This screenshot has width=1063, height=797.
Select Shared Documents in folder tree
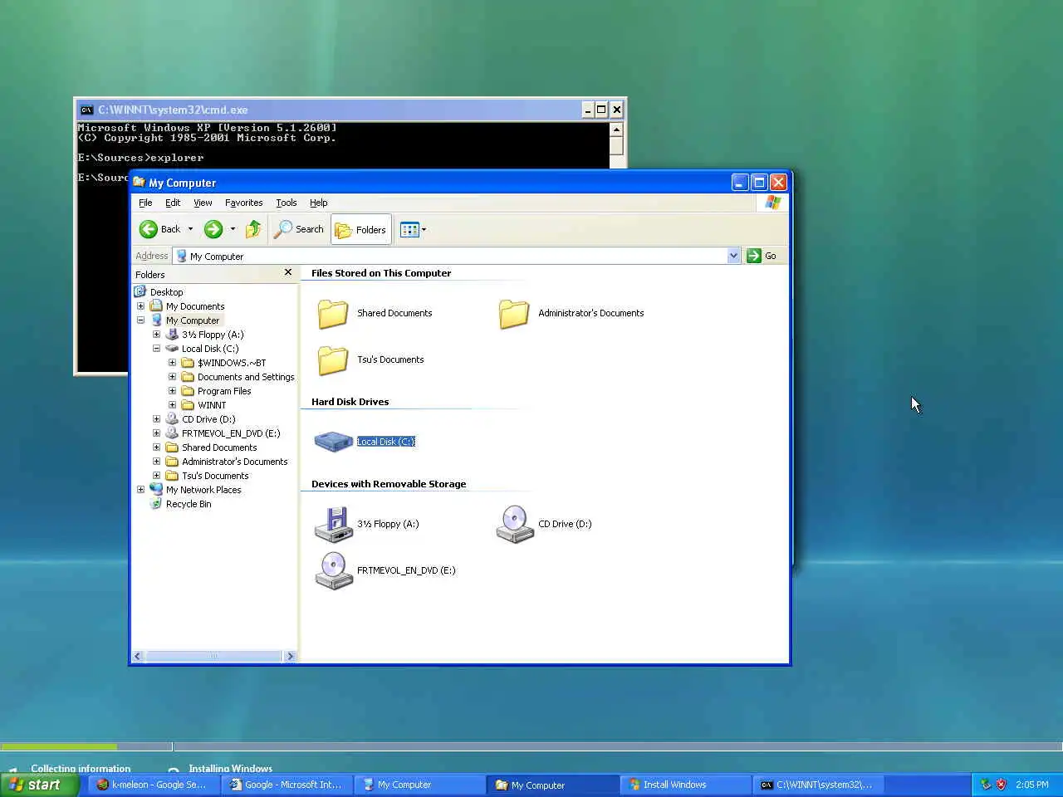click(x=219, y=447)
